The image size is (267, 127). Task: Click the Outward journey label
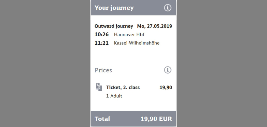[x=114, y=26]
